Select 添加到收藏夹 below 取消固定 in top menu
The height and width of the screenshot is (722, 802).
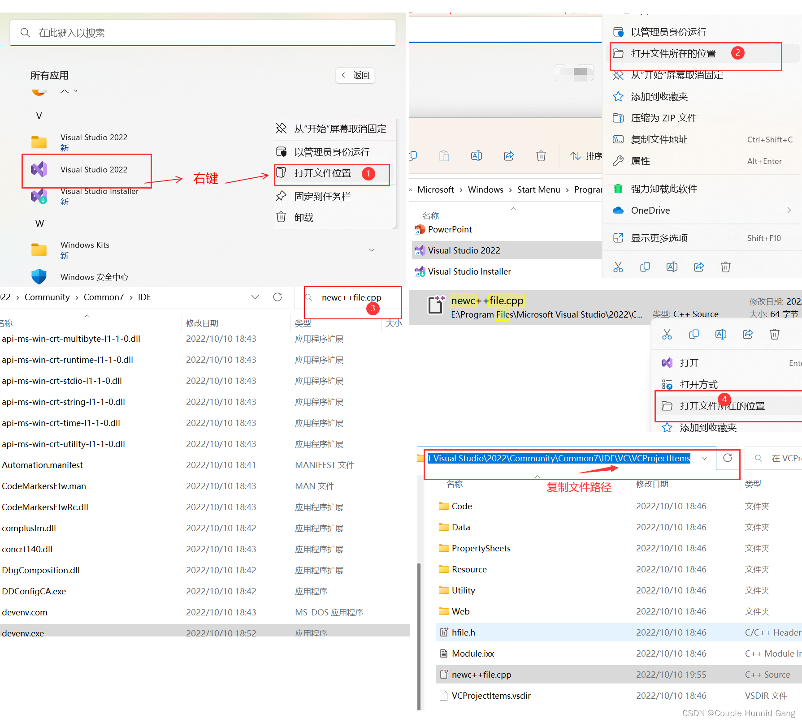click(x=703, y=97)
